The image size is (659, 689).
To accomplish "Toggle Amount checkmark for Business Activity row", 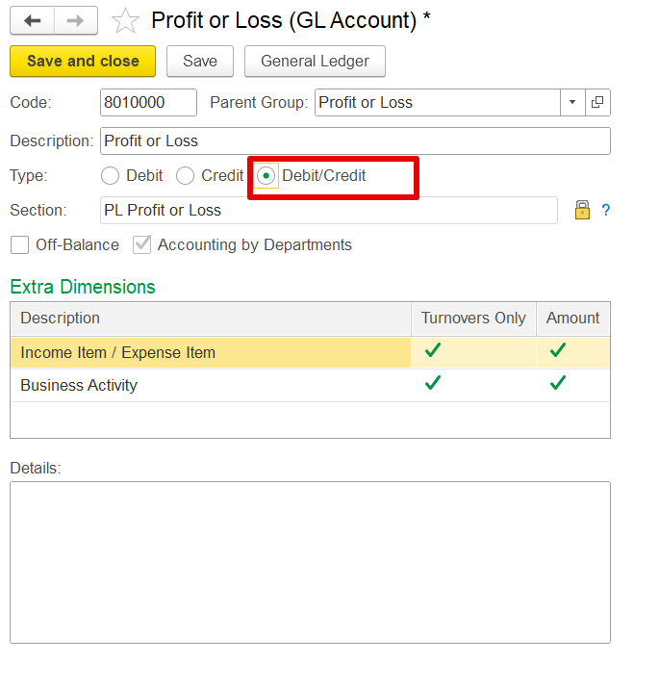I will click(x=558, y=383).
